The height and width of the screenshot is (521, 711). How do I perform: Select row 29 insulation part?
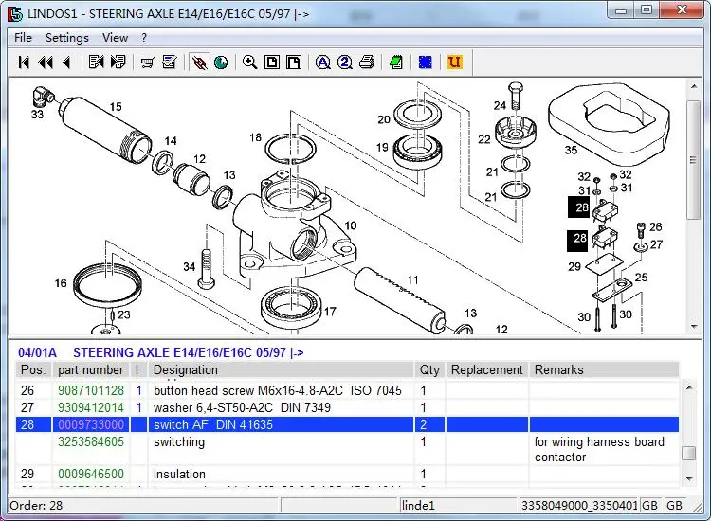[x=178, y=474]
